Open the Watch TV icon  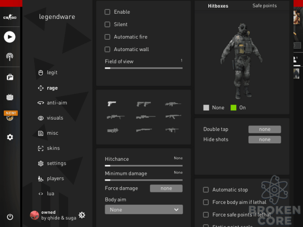(10, 97)
